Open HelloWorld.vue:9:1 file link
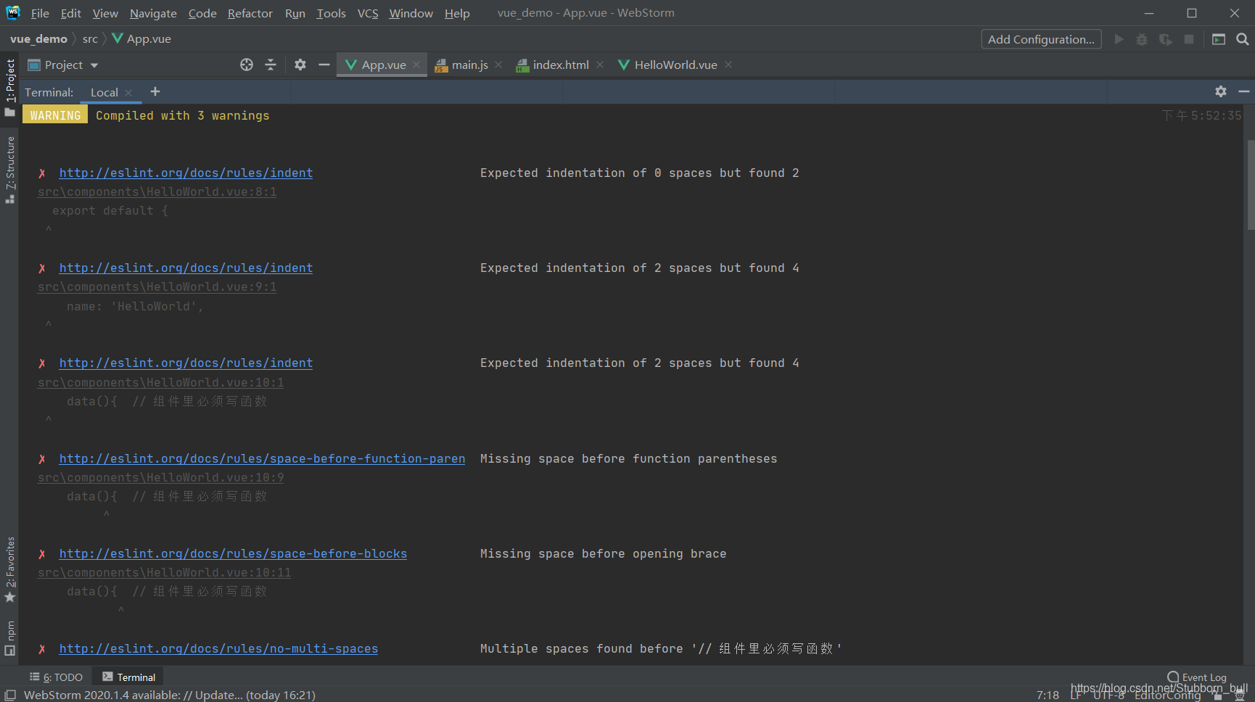1255x702 pixels. click(x=157, y=286)
